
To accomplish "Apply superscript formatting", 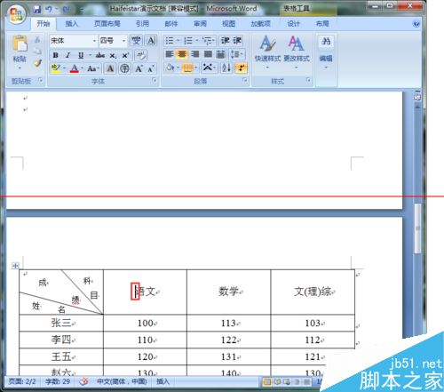I will pos(125,55).
